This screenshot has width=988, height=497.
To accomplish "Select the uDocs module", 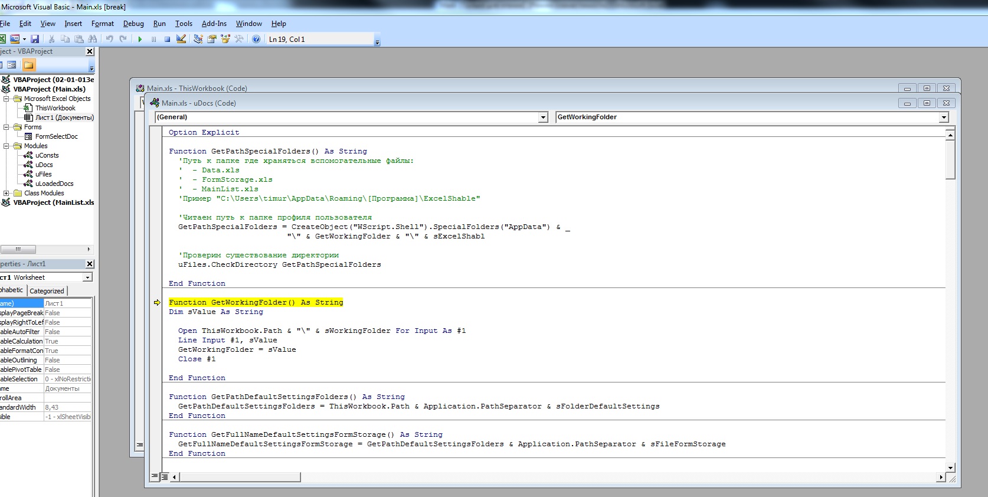I will click(x=44, y=165).
